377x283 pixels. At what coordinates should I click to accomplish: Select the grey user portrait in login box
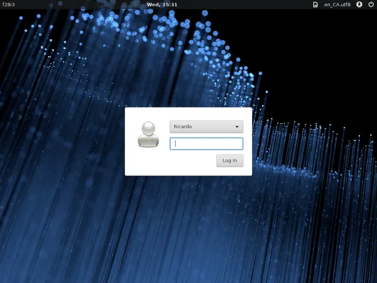coord(149,133)
